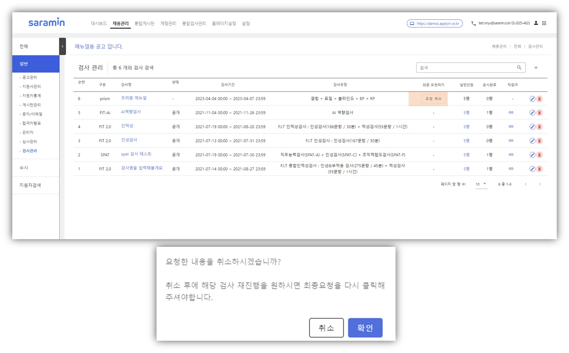569x353 pixels.
Task: Click the 요청 취소 button
Action: 434,99
